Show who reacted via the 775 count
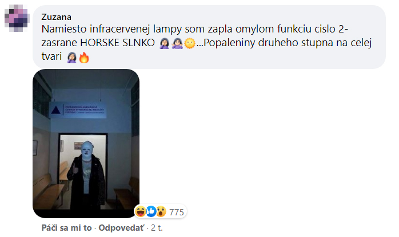The height and width of the screenshot is (237, 399). click(176, 212)
